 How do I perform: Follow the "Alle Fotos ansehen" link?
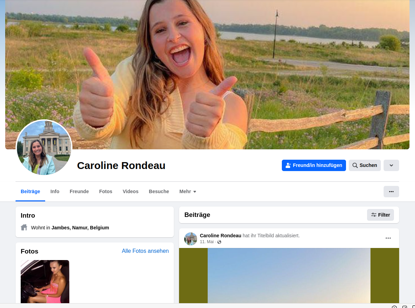click(145, 251)
